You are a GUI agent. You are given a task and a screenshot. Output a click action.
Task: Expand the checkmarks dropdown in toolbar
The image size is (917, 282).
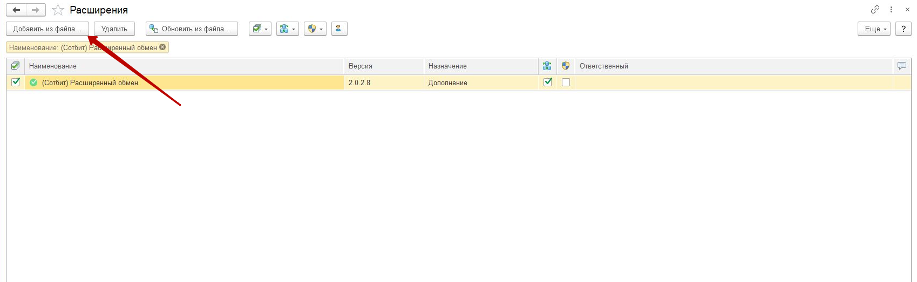click(260, 29)
